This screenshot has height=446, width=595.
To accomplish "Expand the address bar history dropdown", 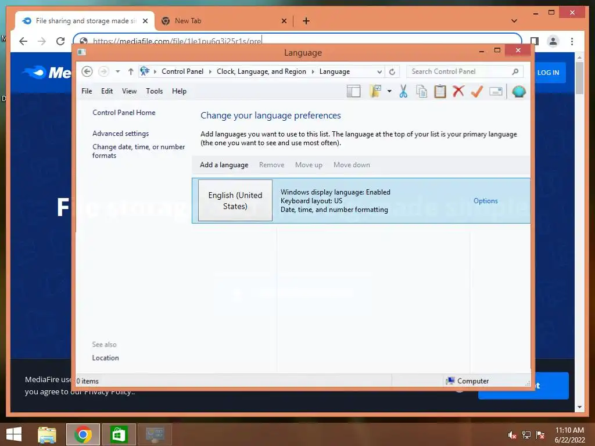I will 379,71.
